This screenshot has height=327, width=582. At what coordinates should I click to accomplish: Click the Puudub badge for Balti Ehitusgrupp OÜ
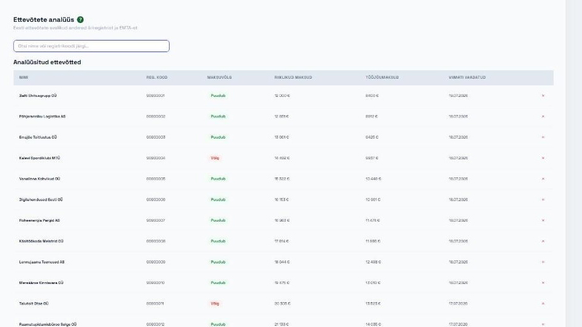point(218,96)
